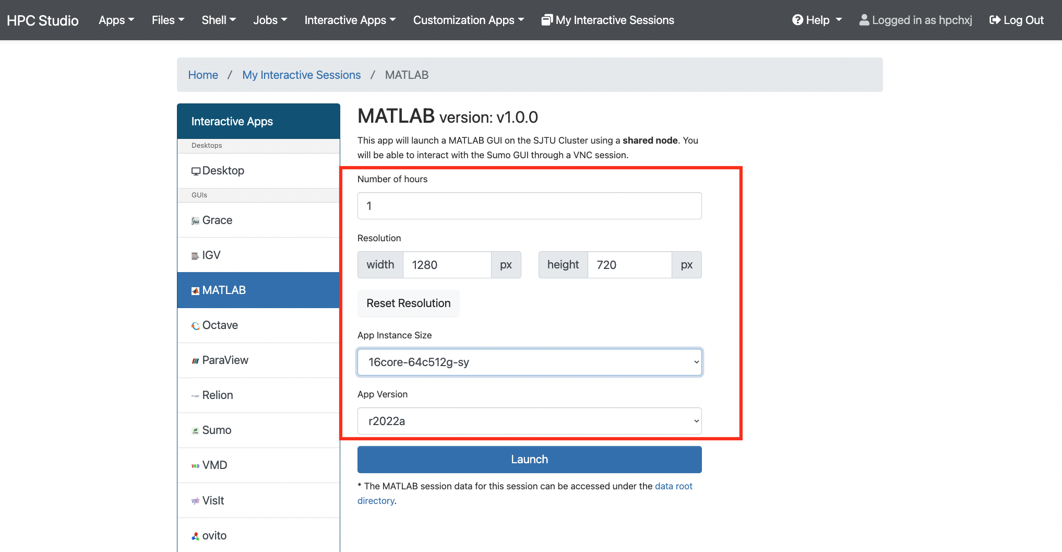Click the Sumo app icon
Screen dimensions: 1062x552
[196, 431]
